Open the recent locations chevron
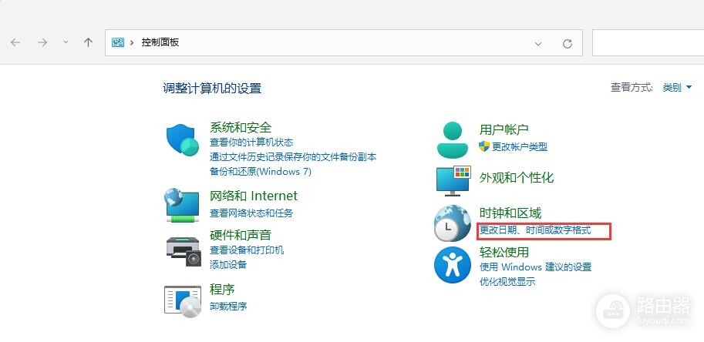This screenshot has width=704, height=342. [66, 42]
